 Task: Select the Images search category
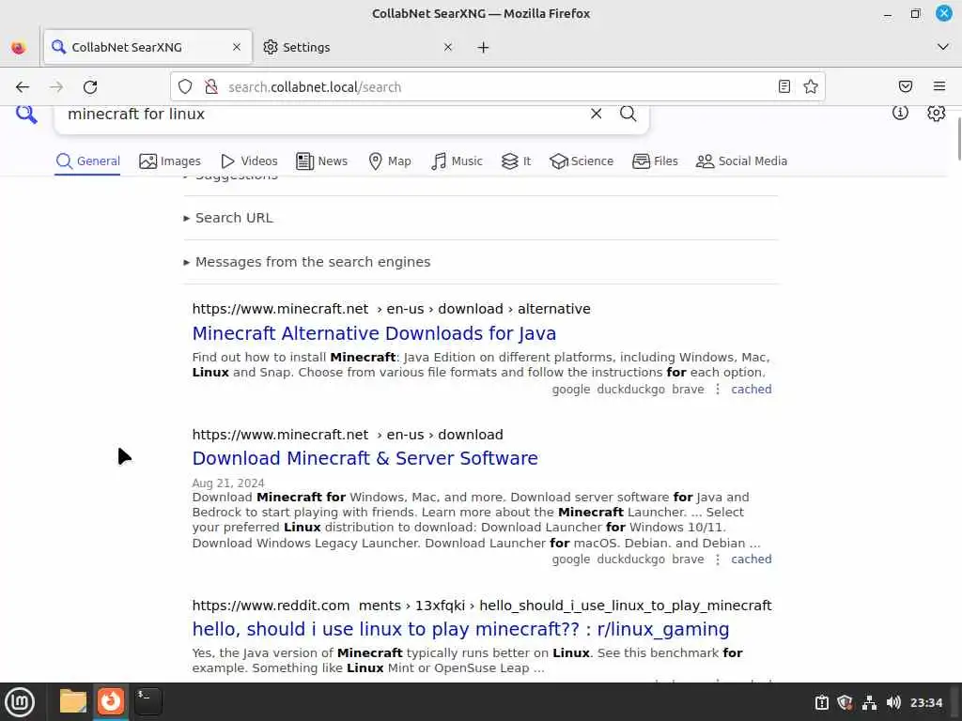(x=170, y=161)
